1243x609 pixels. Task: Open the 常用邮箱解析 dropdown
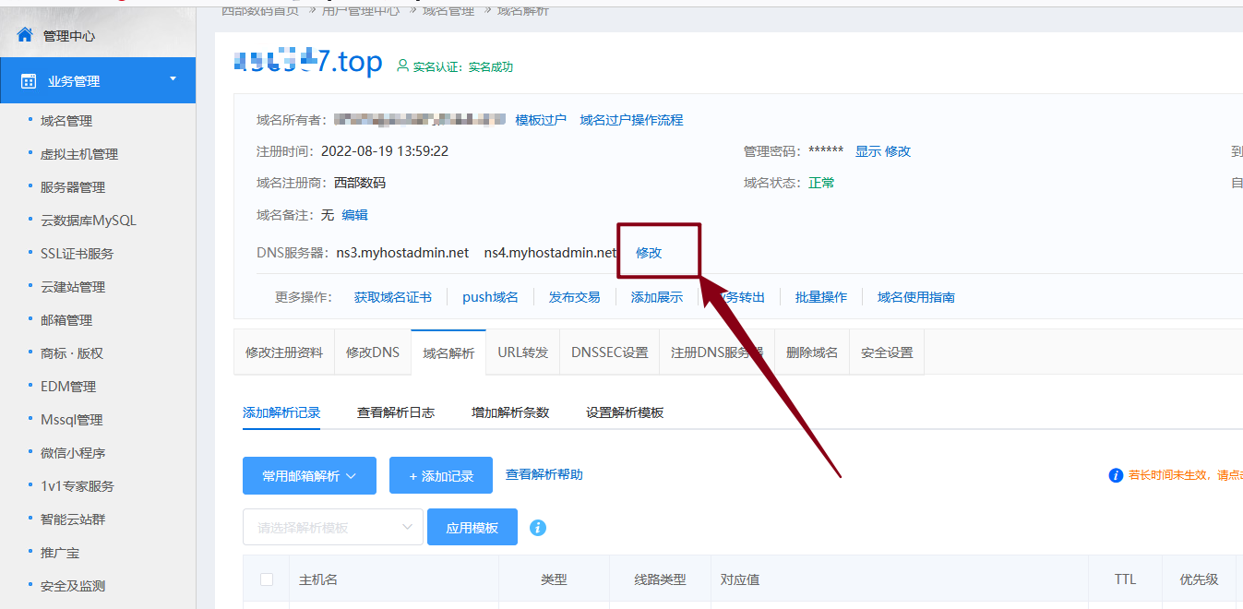308,476
